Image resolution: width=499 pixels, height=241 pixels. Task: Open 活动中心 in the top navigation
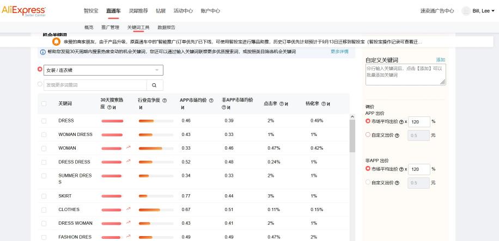tap(183, 11)
